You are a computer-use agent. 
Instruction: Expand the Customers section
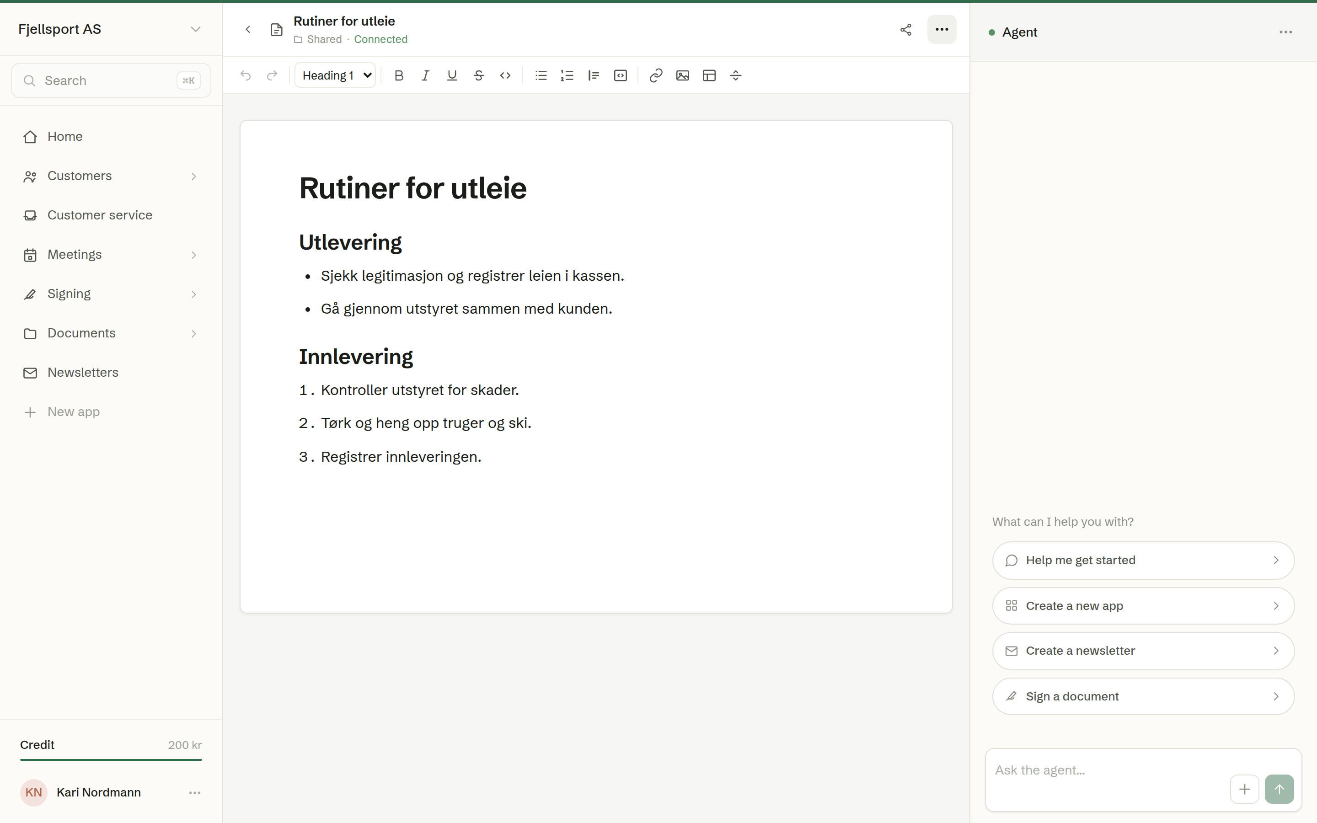[x=194, y=176]
